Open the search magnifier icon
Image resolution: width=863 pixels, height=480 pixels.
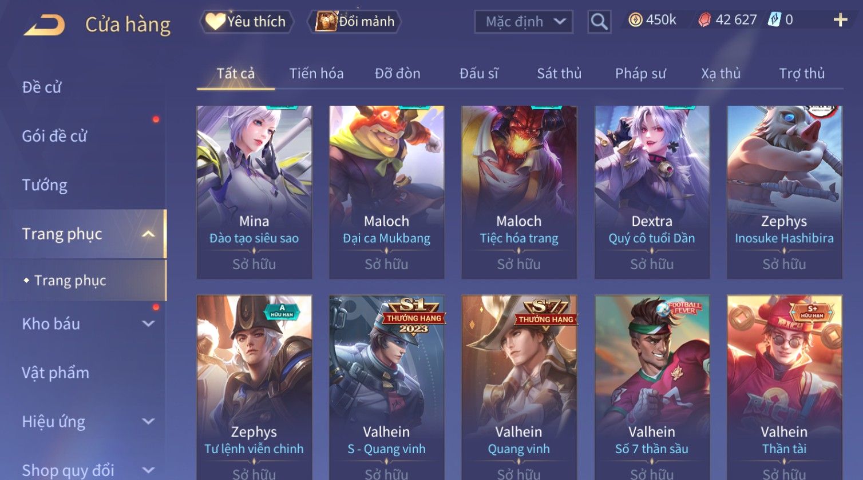599,22
